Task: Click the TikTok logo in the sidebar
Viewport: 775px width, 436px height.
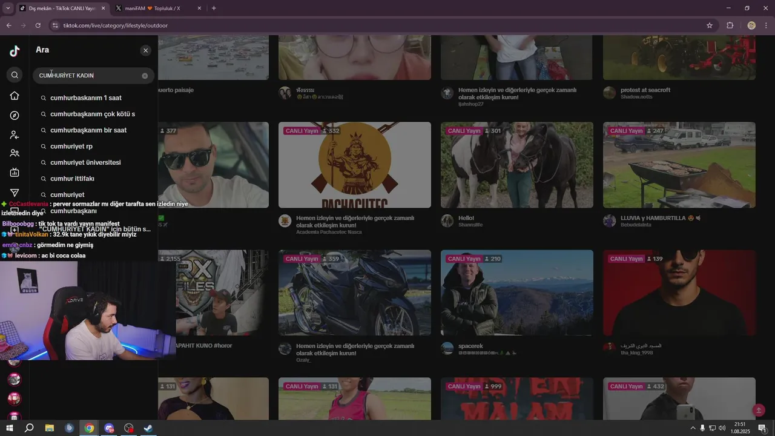Action: coord(15,51)
